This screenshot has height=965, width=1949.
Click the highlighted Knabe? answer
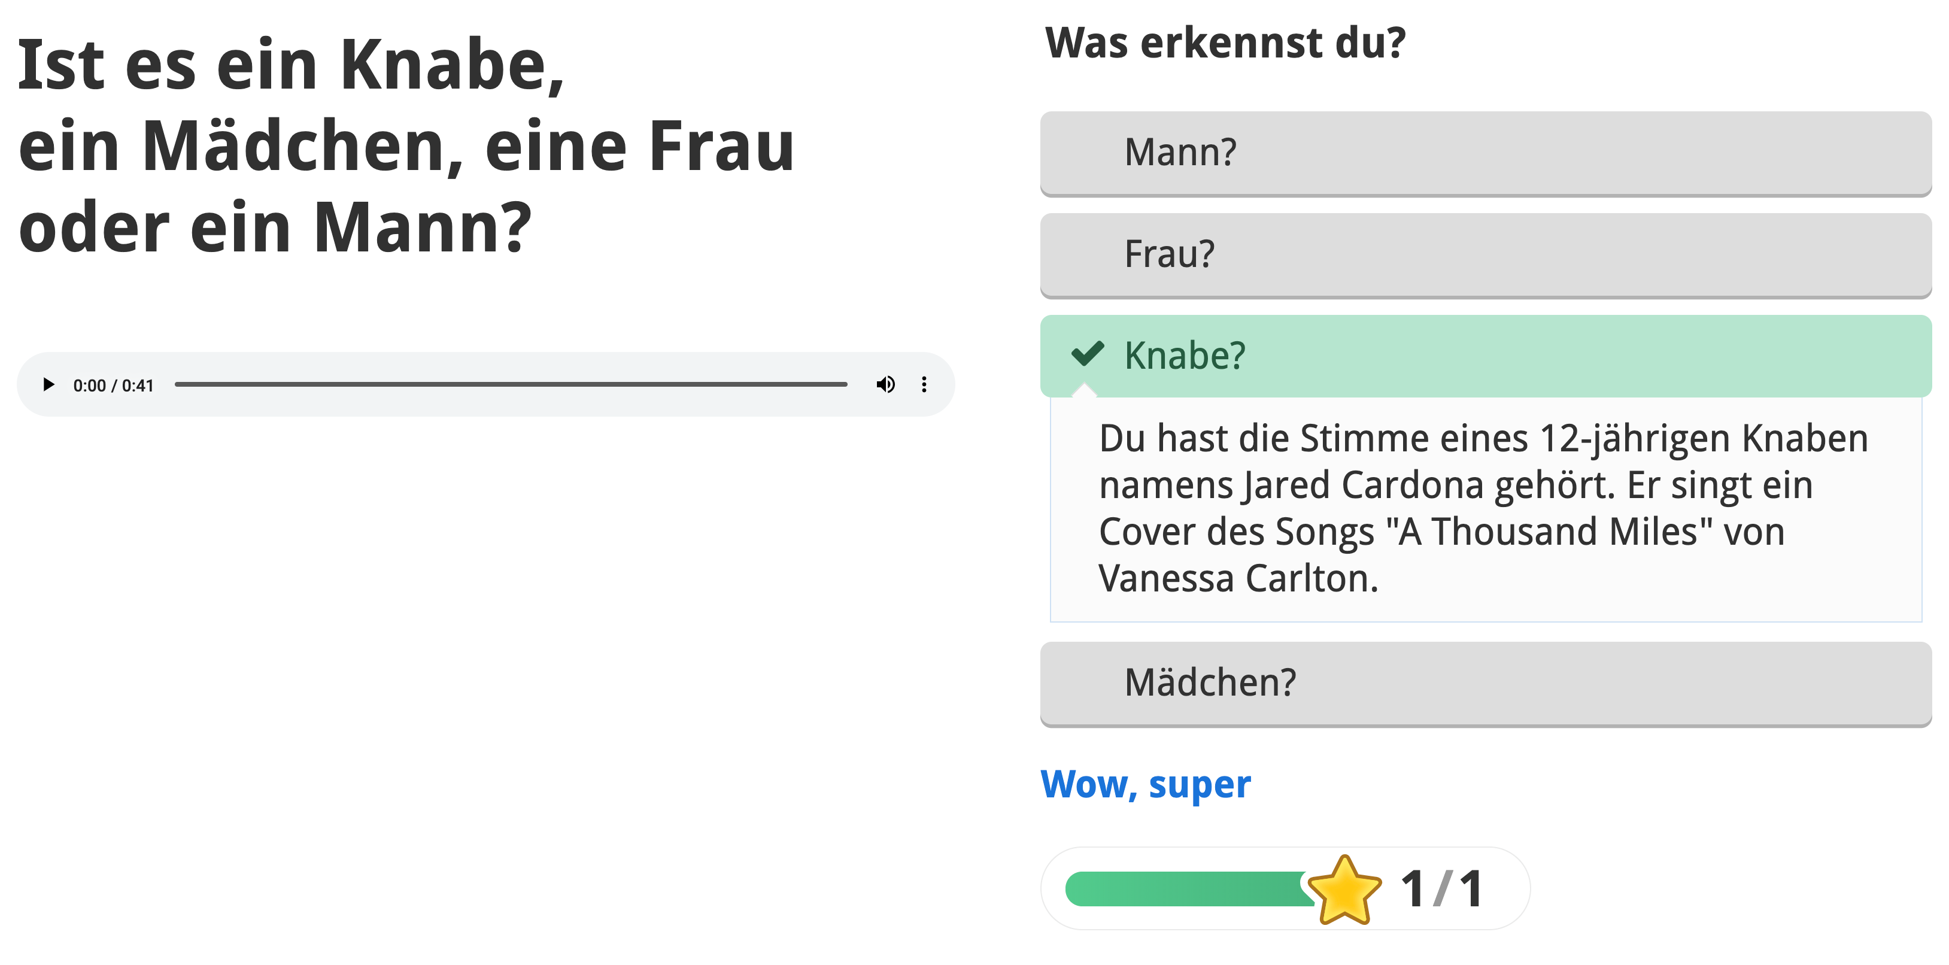point(1485,356)
